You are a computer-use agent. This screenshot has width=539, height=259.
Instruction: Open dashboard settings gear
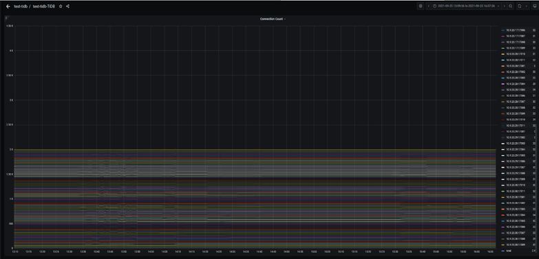pos(421,6)
